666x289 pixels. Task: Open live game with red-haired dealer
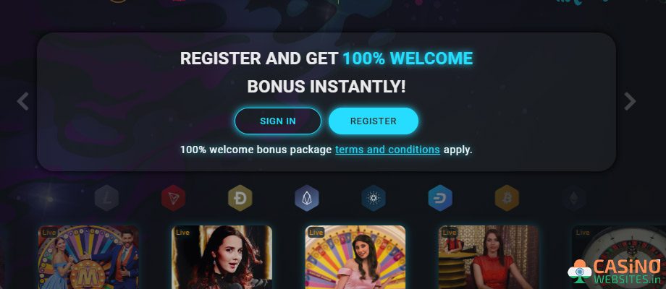[x=222, y=257]
